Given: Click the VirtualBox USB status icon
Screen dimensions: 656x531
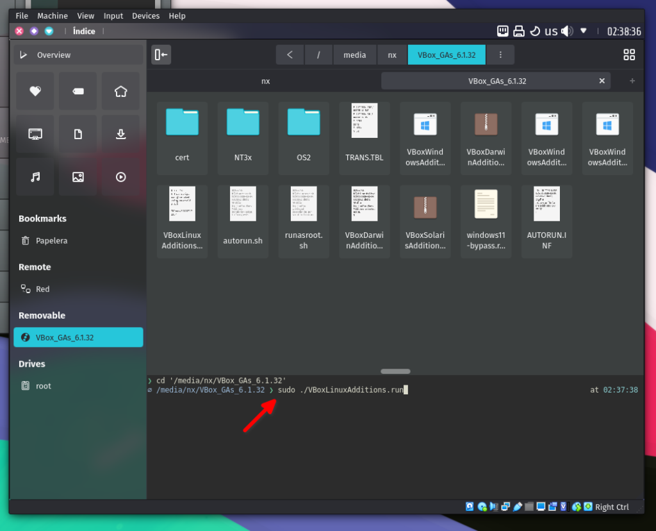Looking at the screenshot, I should tap(517, 507).
